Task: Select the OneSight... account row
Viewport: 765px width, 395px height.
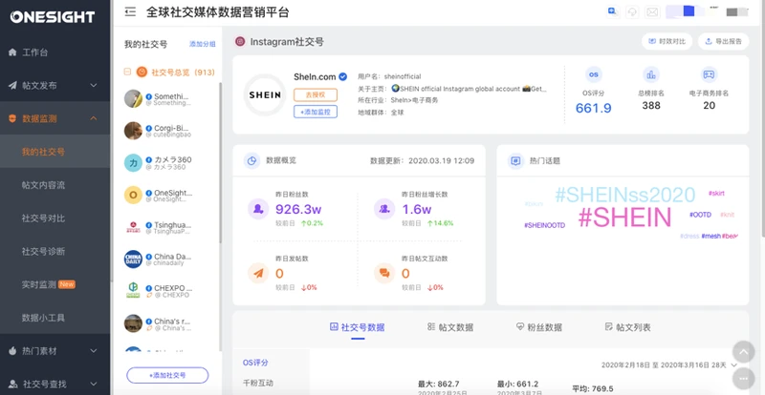Action: click(168, 196)
